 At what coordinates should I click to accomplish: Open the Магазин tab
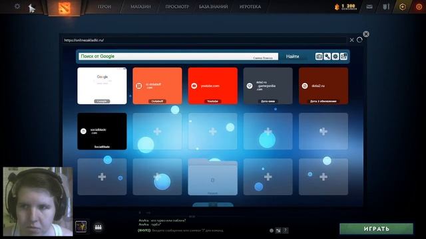pyautogui.click(x=140, y=7)
